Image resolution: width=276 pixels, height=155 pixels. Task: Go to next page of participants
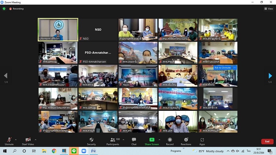pos(270,76)
